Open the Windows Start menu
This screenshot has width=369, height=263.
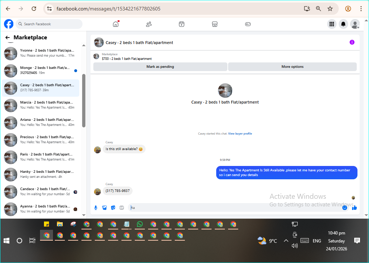6,241
